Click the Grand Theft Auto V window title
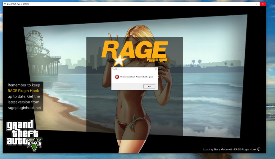Screen dimensions: 275x159 point(18,4)
